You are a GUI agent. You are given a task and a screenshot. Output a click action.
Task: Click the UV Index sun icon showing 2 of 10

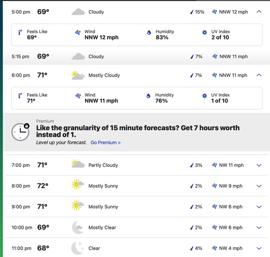(x=205, y=33)
